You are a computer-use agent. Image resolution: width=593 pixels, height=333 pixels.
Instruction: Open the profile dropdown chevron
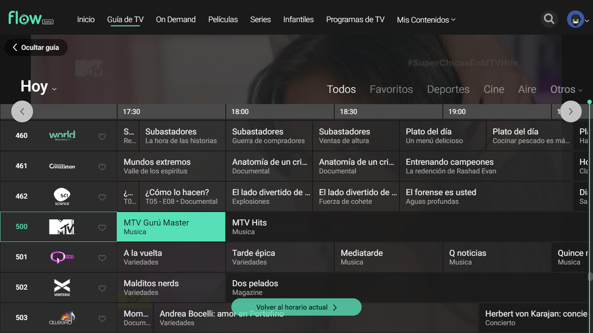point(587,20)
